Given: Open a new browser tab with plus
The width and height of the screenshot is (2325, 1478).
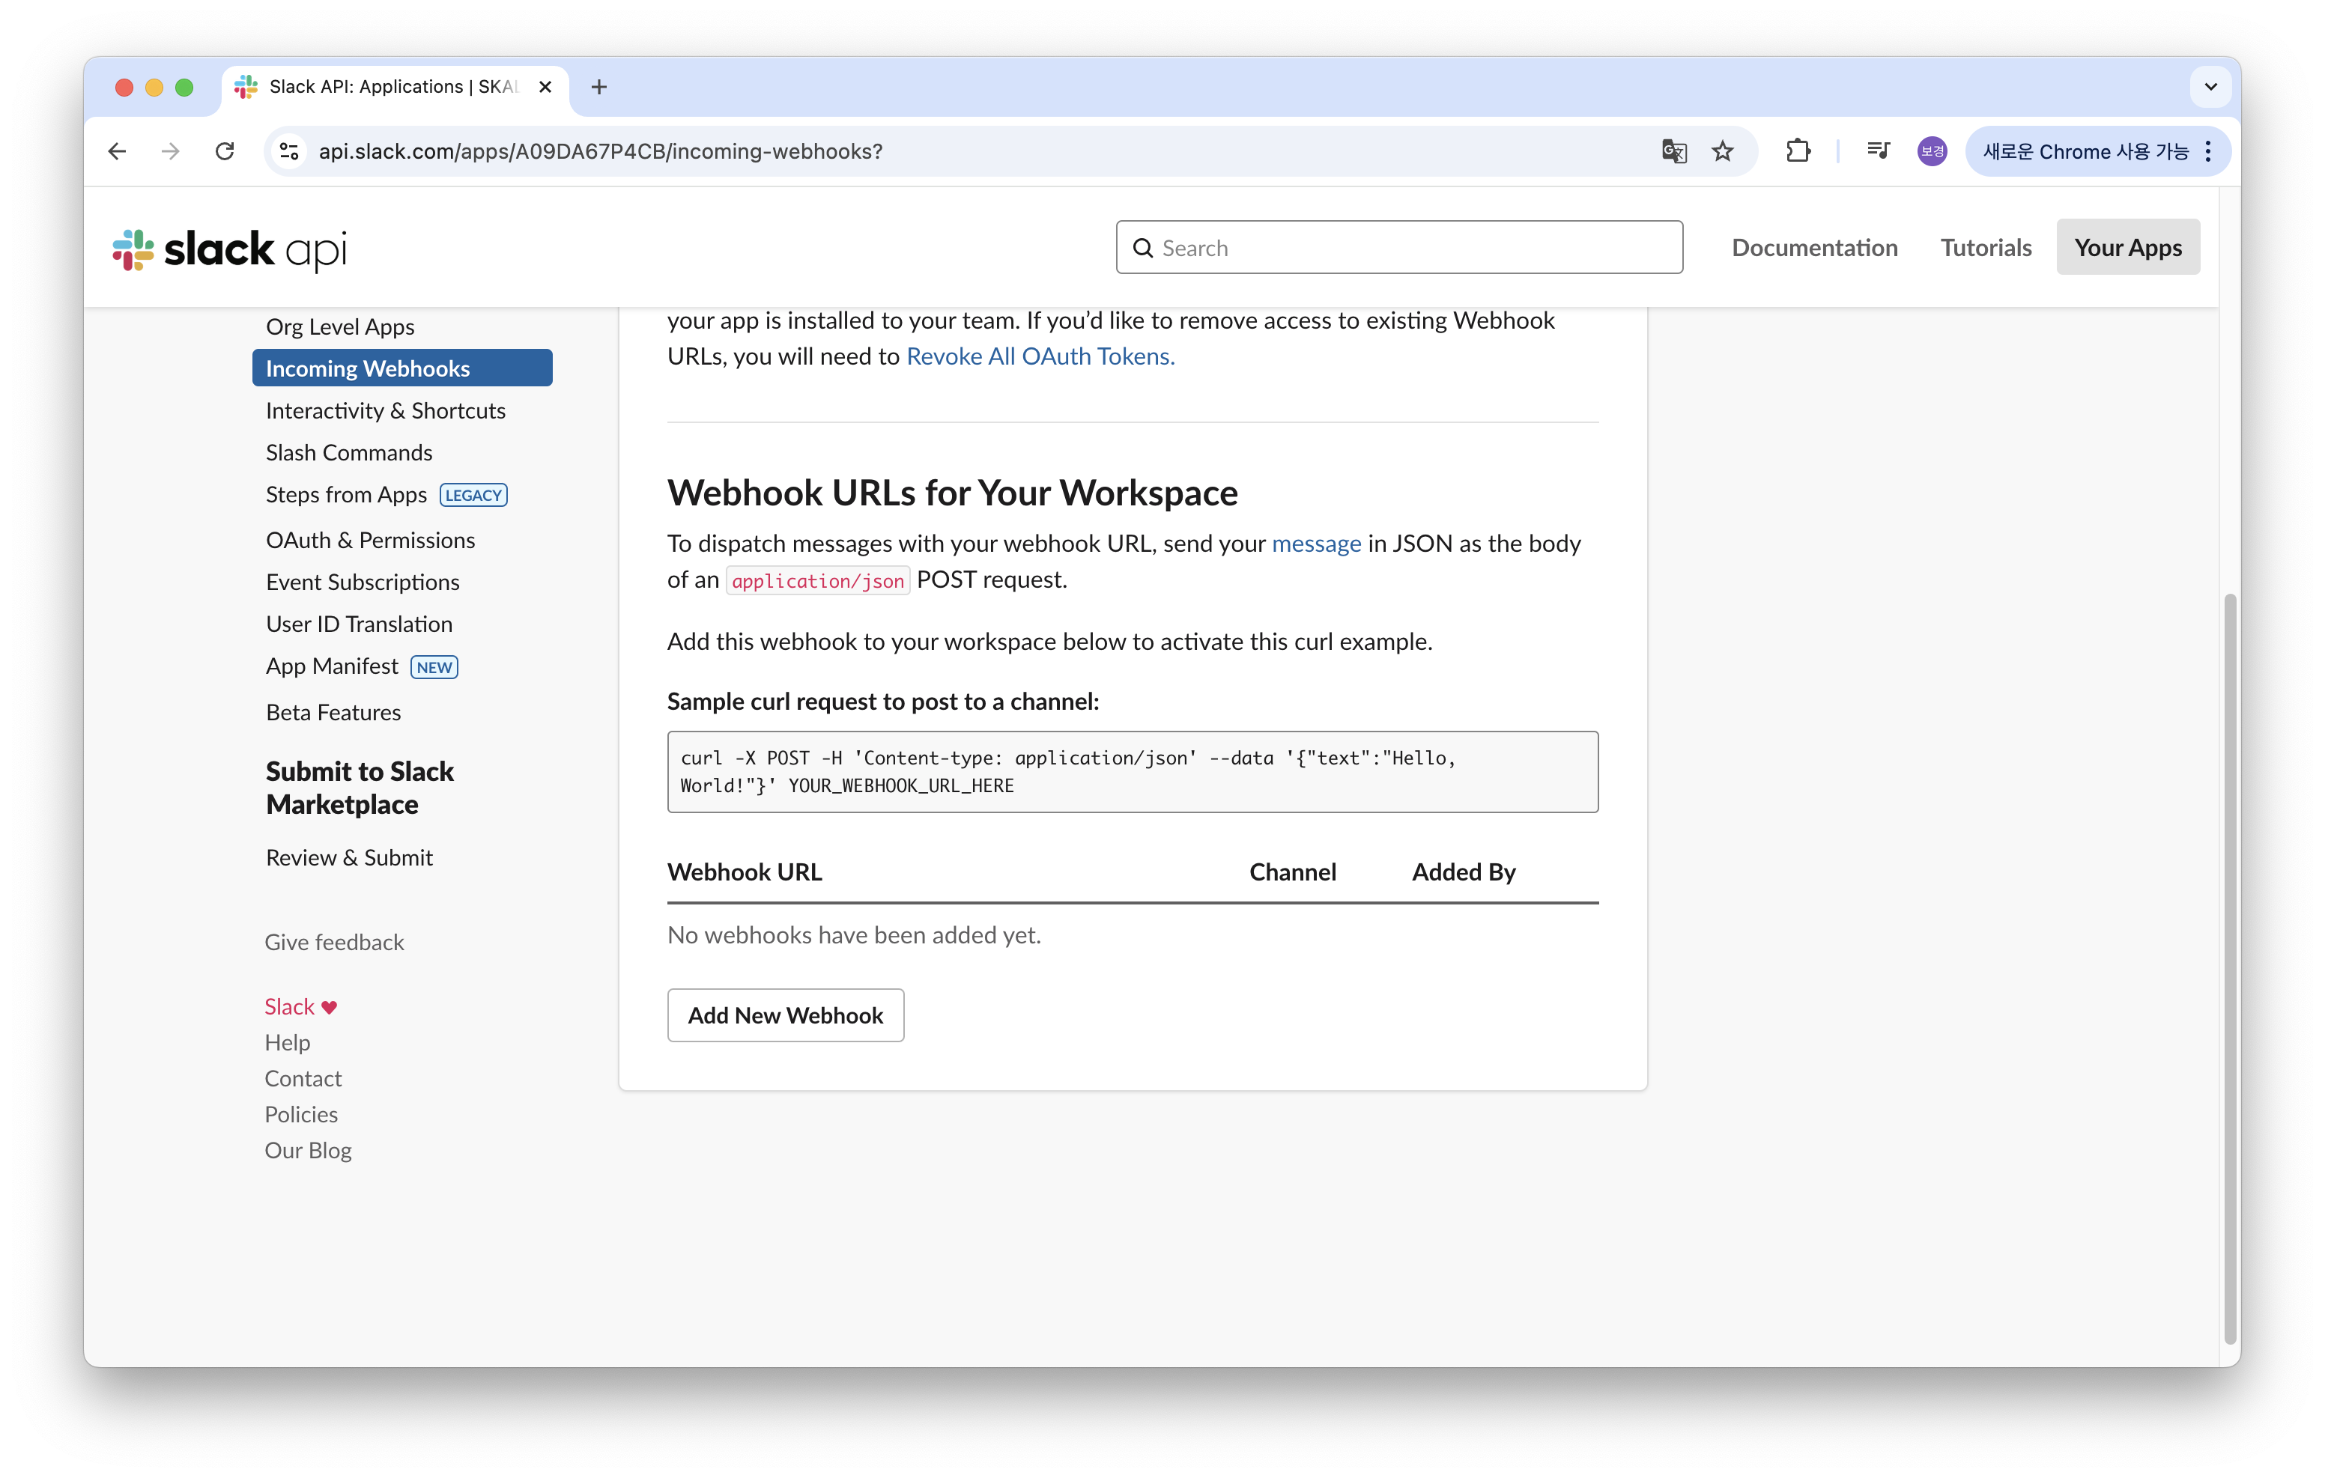Looking at the screenshot, I should coord(598,87).
